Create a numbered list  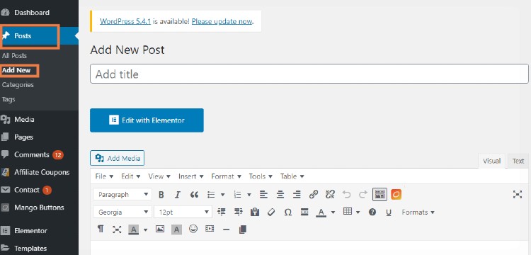click(238, 195)
